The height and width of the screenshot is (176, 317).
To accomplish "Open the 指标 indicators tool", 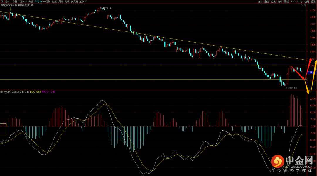I will coord(260,1).
